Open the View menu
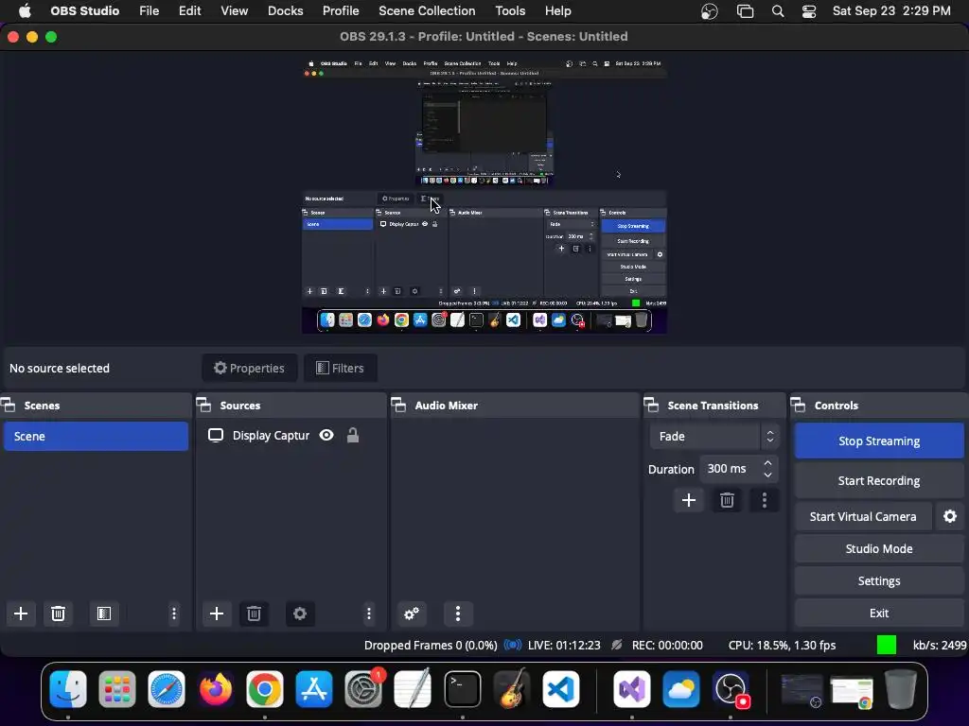This screenshot has height=726, width=969. 235,11
